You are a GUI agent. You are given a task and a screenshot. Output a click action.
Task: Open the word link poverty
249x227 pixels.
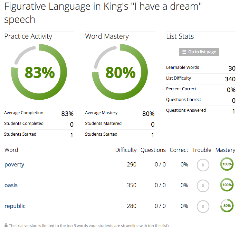(x=14, y=164)
